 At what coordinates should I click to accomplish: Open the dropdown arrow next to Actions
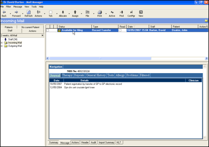coord(44,14)
